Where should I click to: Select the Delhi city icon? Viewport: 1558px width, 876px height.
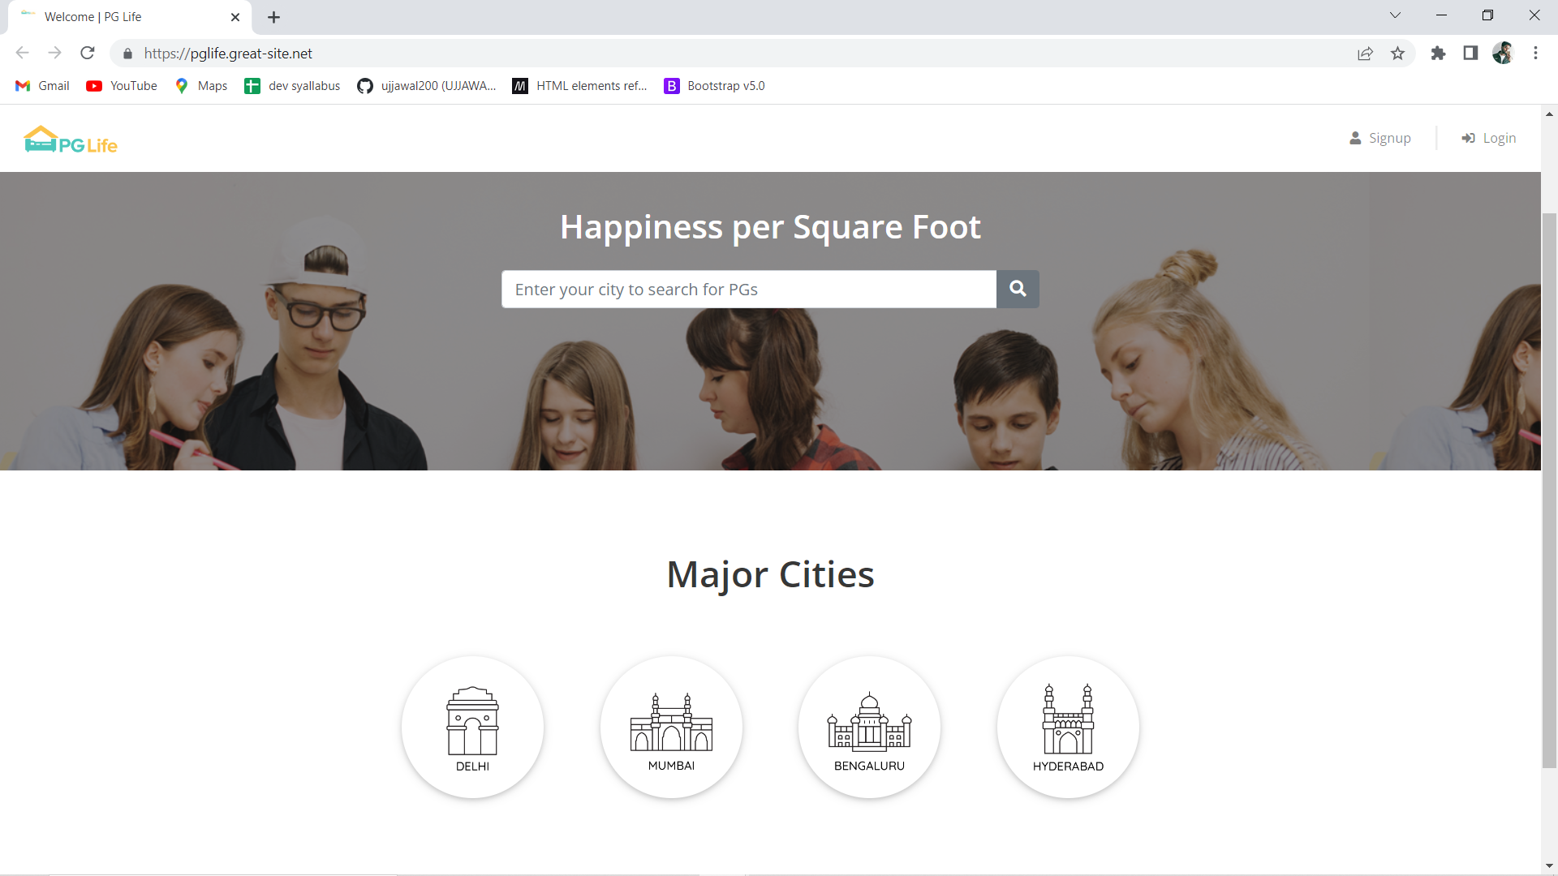(472, 728)
